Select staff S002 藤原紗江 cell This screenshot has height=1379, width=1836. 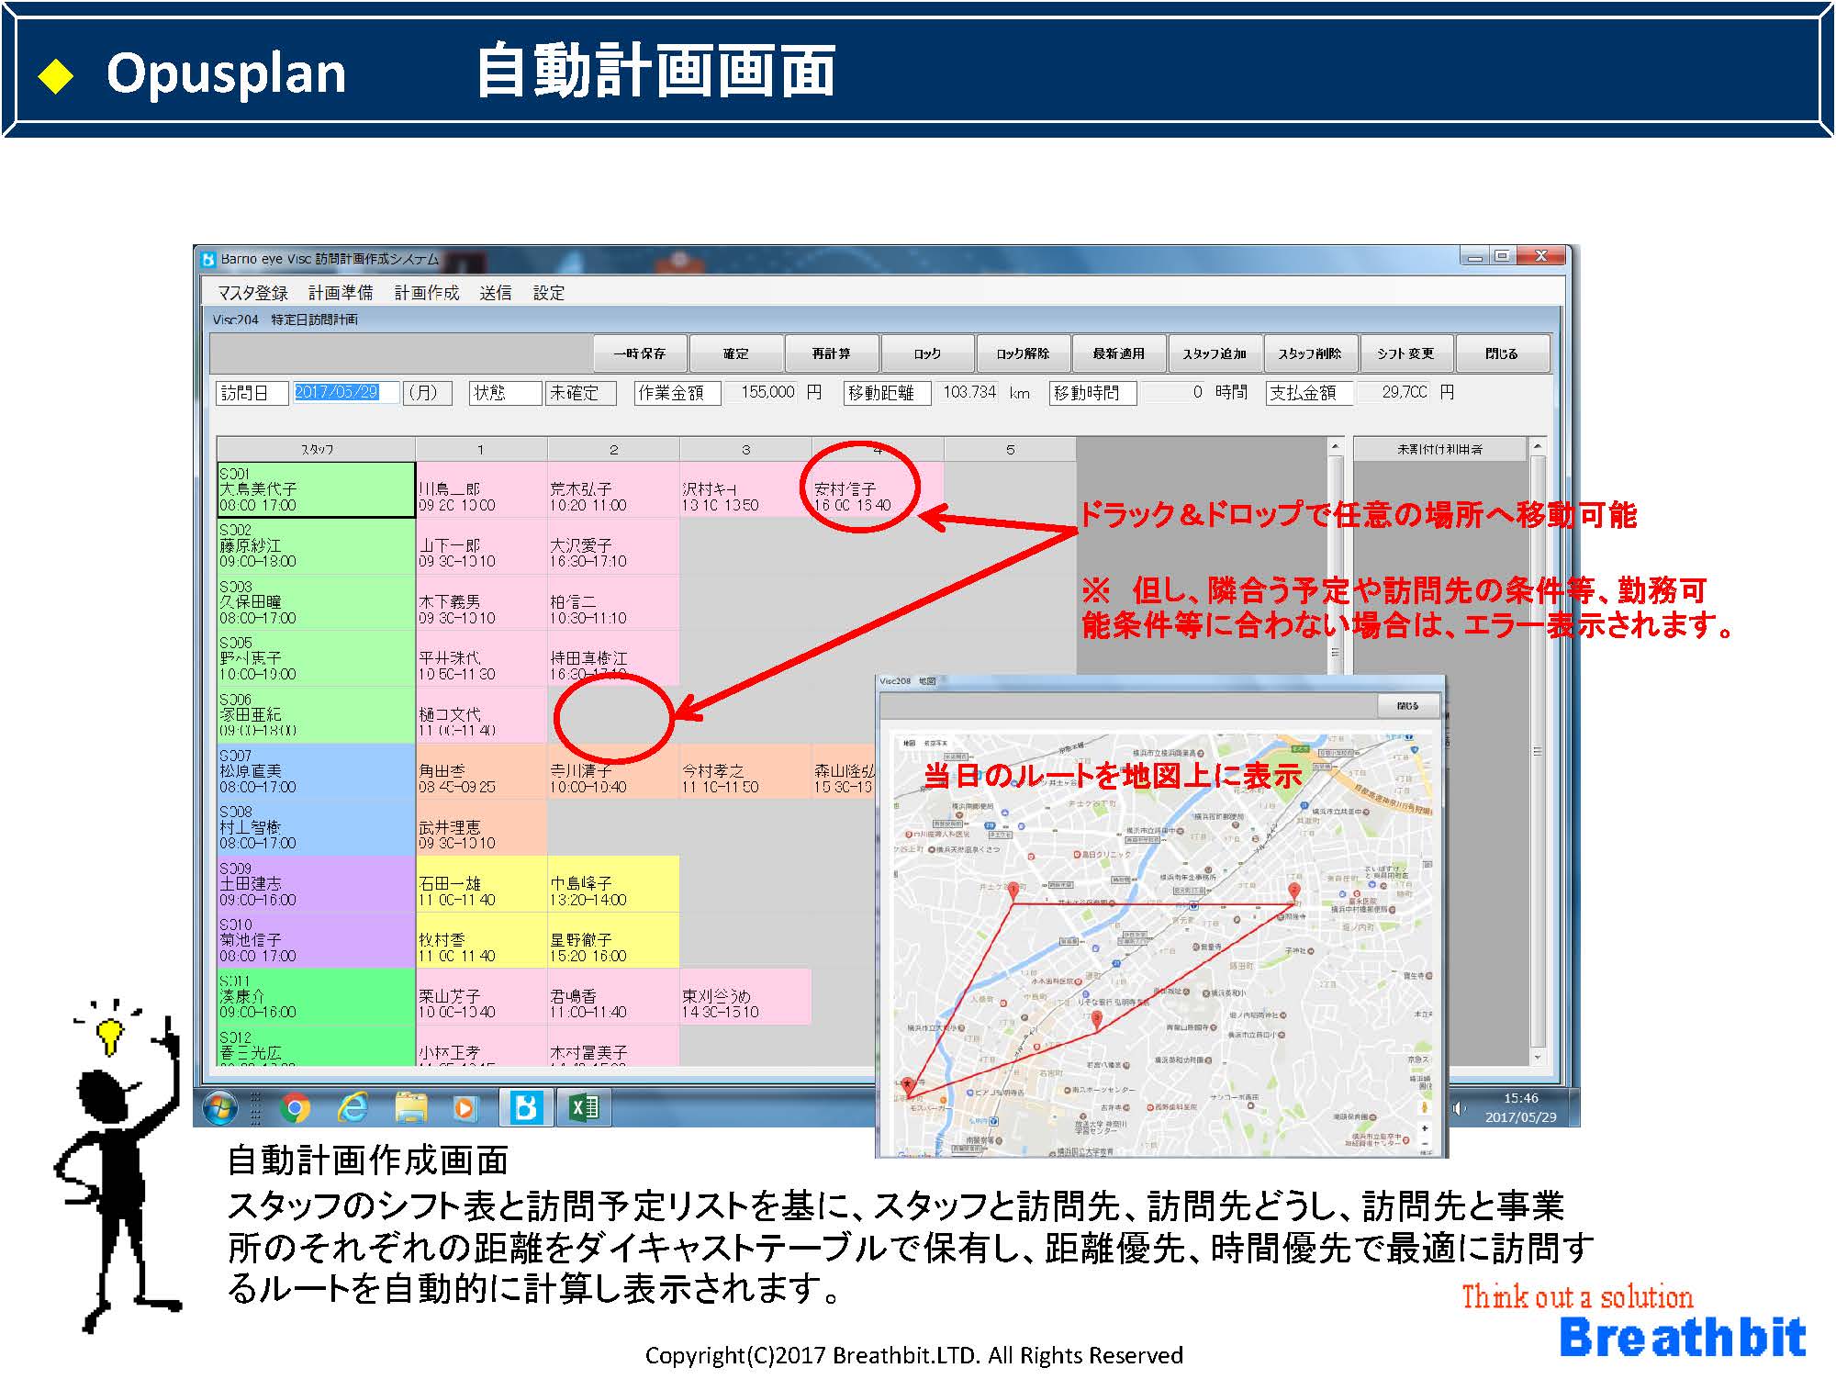[316, 546]
